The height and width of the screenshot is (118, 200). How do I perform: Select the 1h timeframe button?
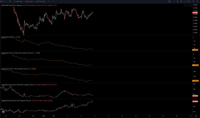point(4,1)
